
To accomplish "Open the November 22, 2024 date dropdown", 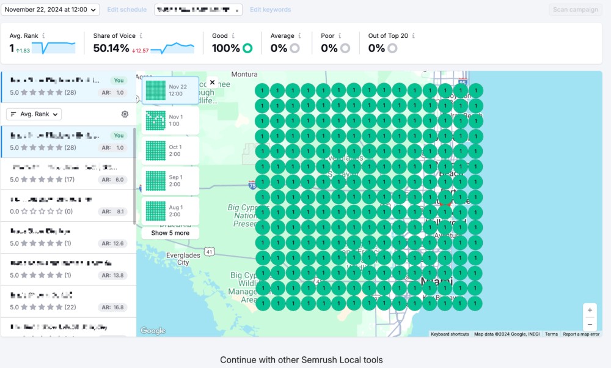I will (x=50, y=10).
